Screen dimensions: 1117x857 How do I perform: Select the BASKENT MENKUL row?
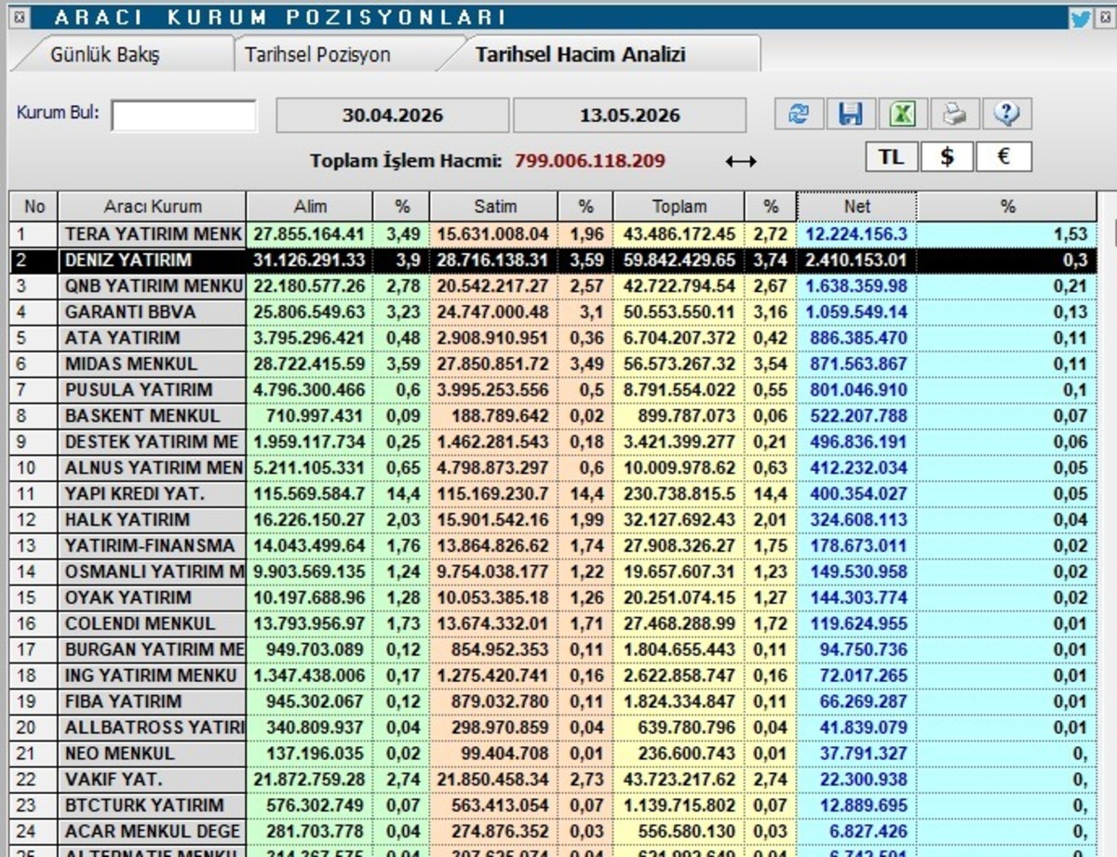[555, 416]
